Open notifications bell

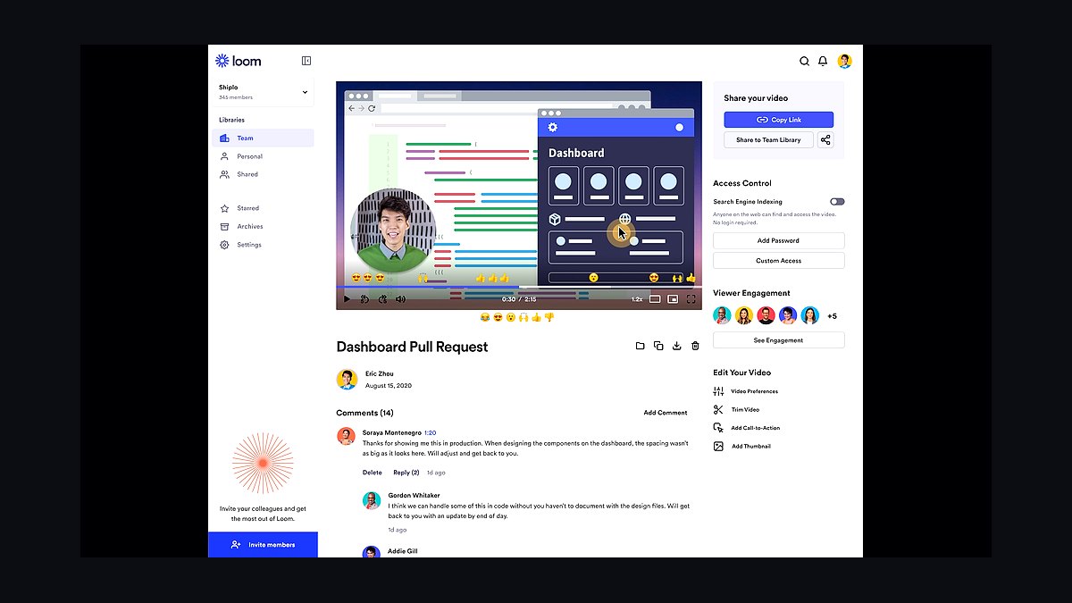823,61
